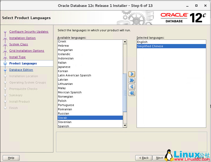Screen dimensions: 211x162
Task: Remove the selected language with the single left arrow
Action: coord(132,87)
